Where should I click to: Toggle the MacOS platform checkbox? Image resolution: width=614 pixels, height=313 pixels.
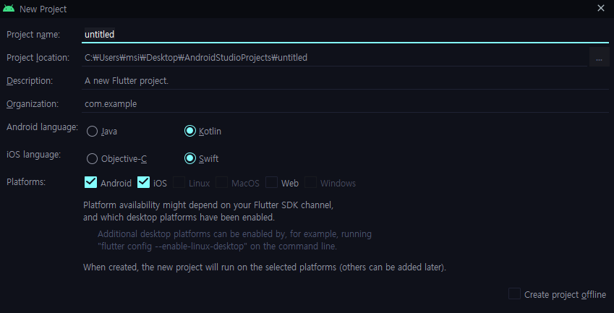[221, 182]
